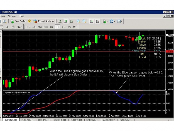The height and width of the screenshot is (131, 174).
Task: Click the current price tag 1.52886
Action: [170, 35]
